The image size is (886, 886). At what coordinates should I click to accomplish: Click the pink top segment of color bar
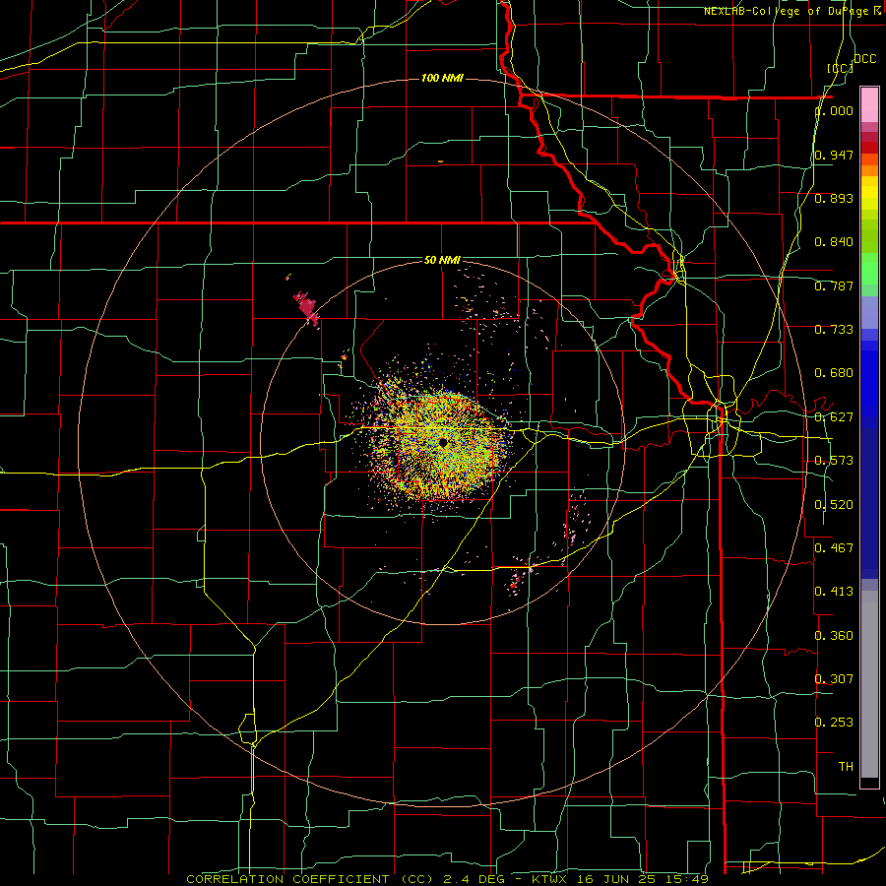(x=869, y=104)
